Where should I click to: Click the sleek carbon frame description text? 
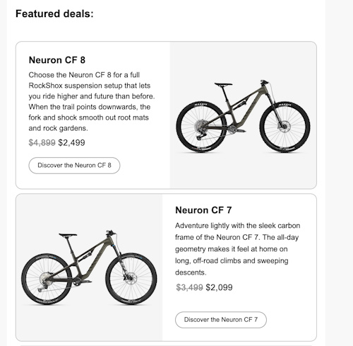point(237,249)
